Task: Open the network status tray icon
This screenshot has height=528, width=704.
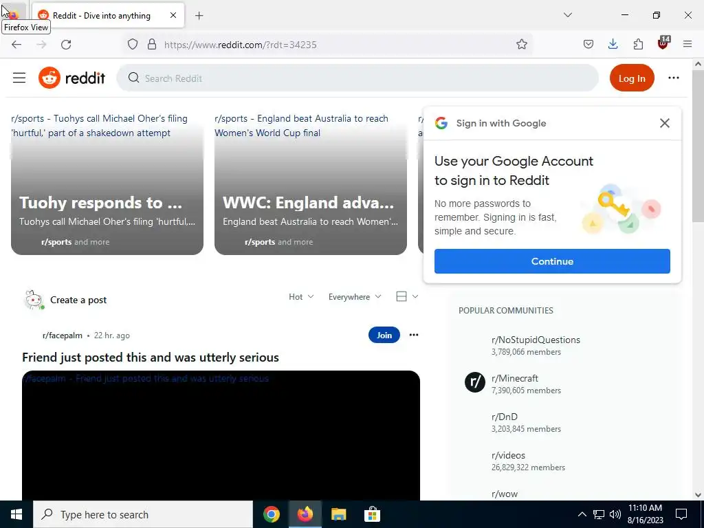Action: click(599, 514)
